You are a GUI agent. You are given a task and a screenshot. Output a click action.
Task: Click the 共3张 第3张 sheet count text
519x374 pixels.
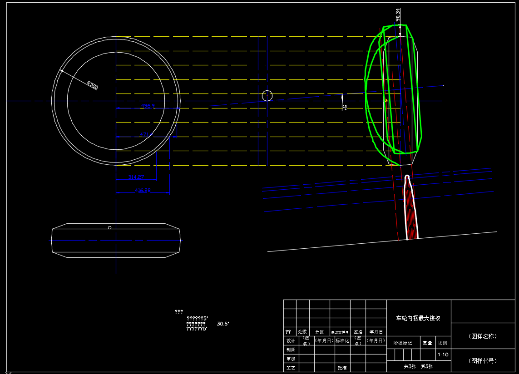[x=418, y=366]
